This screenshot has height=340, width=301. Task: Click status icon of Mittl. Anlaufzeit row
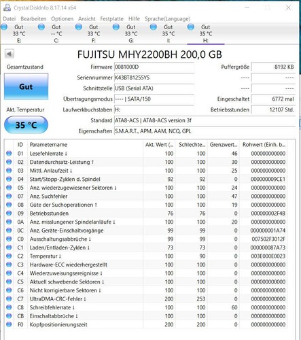click(x=9, y=171)
